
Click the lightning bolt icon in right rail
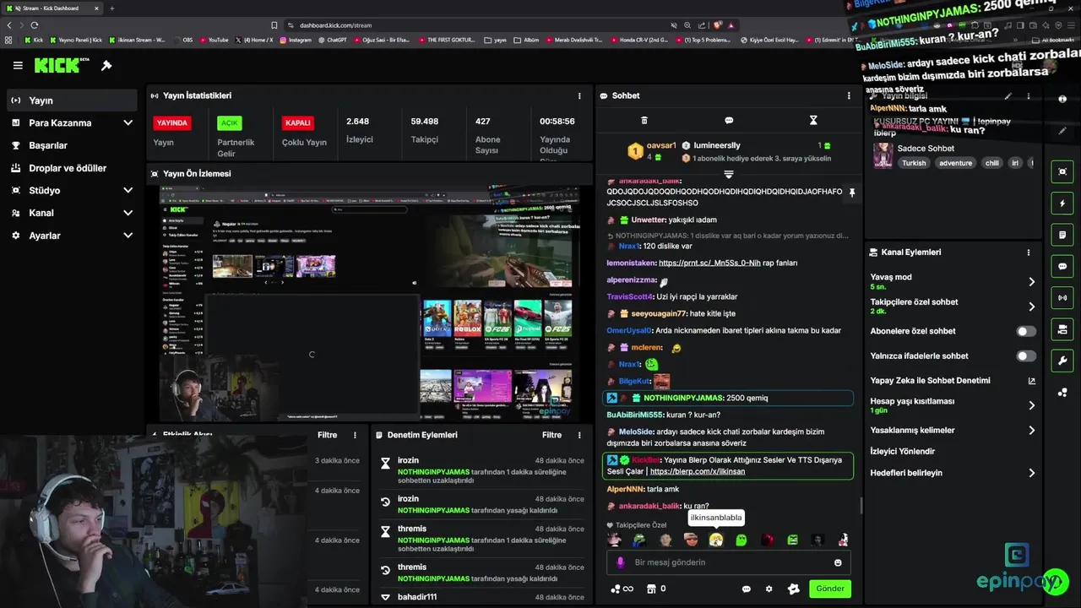(1062, 204)
